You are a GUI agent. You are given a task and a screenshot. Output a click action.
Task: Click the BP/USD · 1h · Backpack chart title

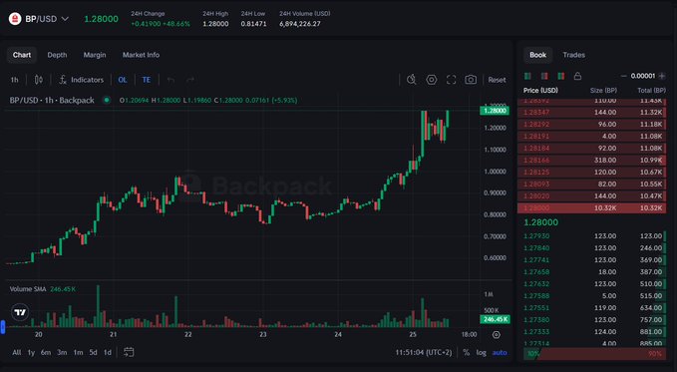coord(52,101)
